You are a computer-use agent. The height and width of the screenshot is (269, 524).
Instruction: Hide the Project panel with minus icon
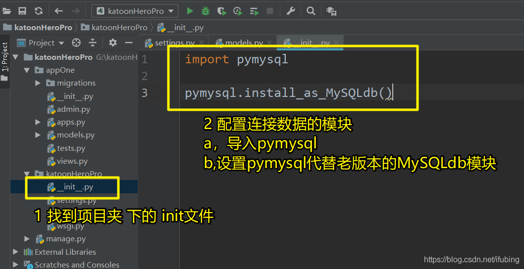point(129,43)
